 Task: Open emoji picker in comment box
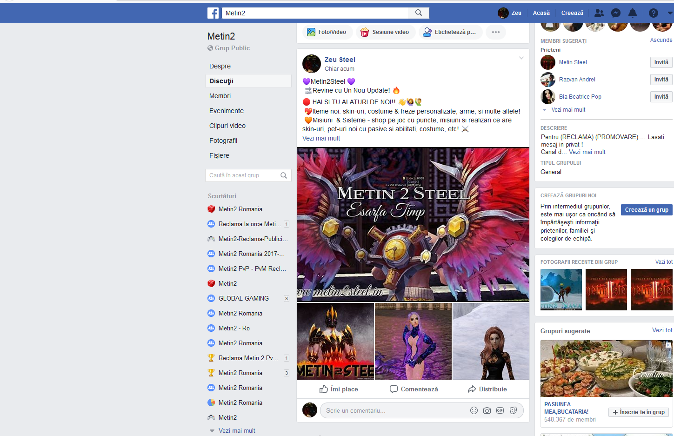[474, 410]
